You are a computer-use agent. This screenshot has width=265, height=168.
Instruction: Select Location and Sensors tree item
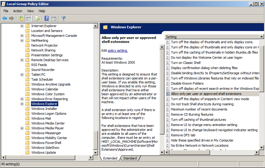point(47,31)
